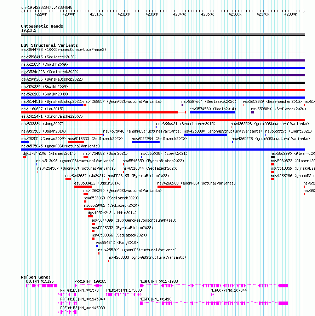
Task: Click the 19q13.2 cytogenetic band bar
Action: tap(163, 34)
